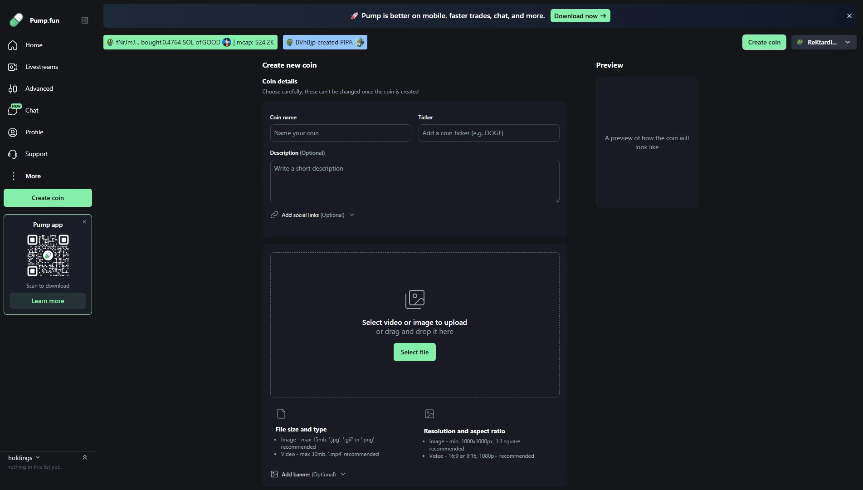Focus the Ticker input field
Screen dimensions: 863x490
[489, 133]
